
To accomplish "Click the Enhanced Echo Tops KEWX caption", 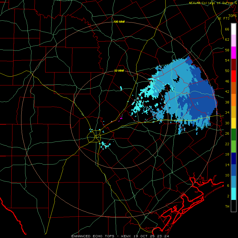I will (x=120, y=236).
